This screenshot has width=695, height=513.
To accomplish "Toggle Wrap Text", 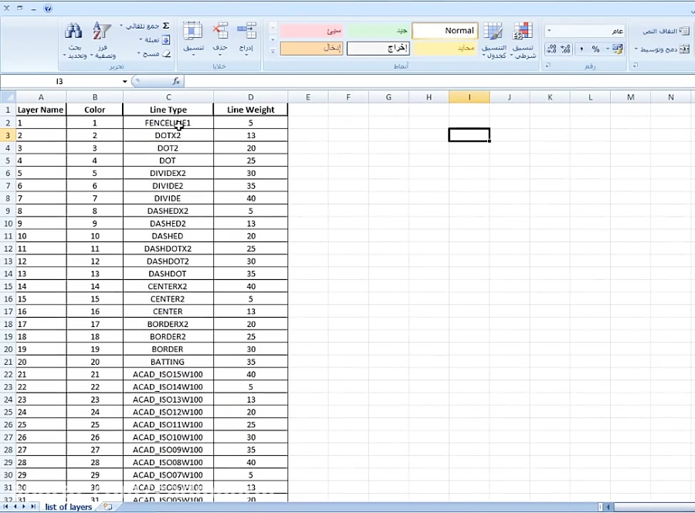I will tap(663, 31).
